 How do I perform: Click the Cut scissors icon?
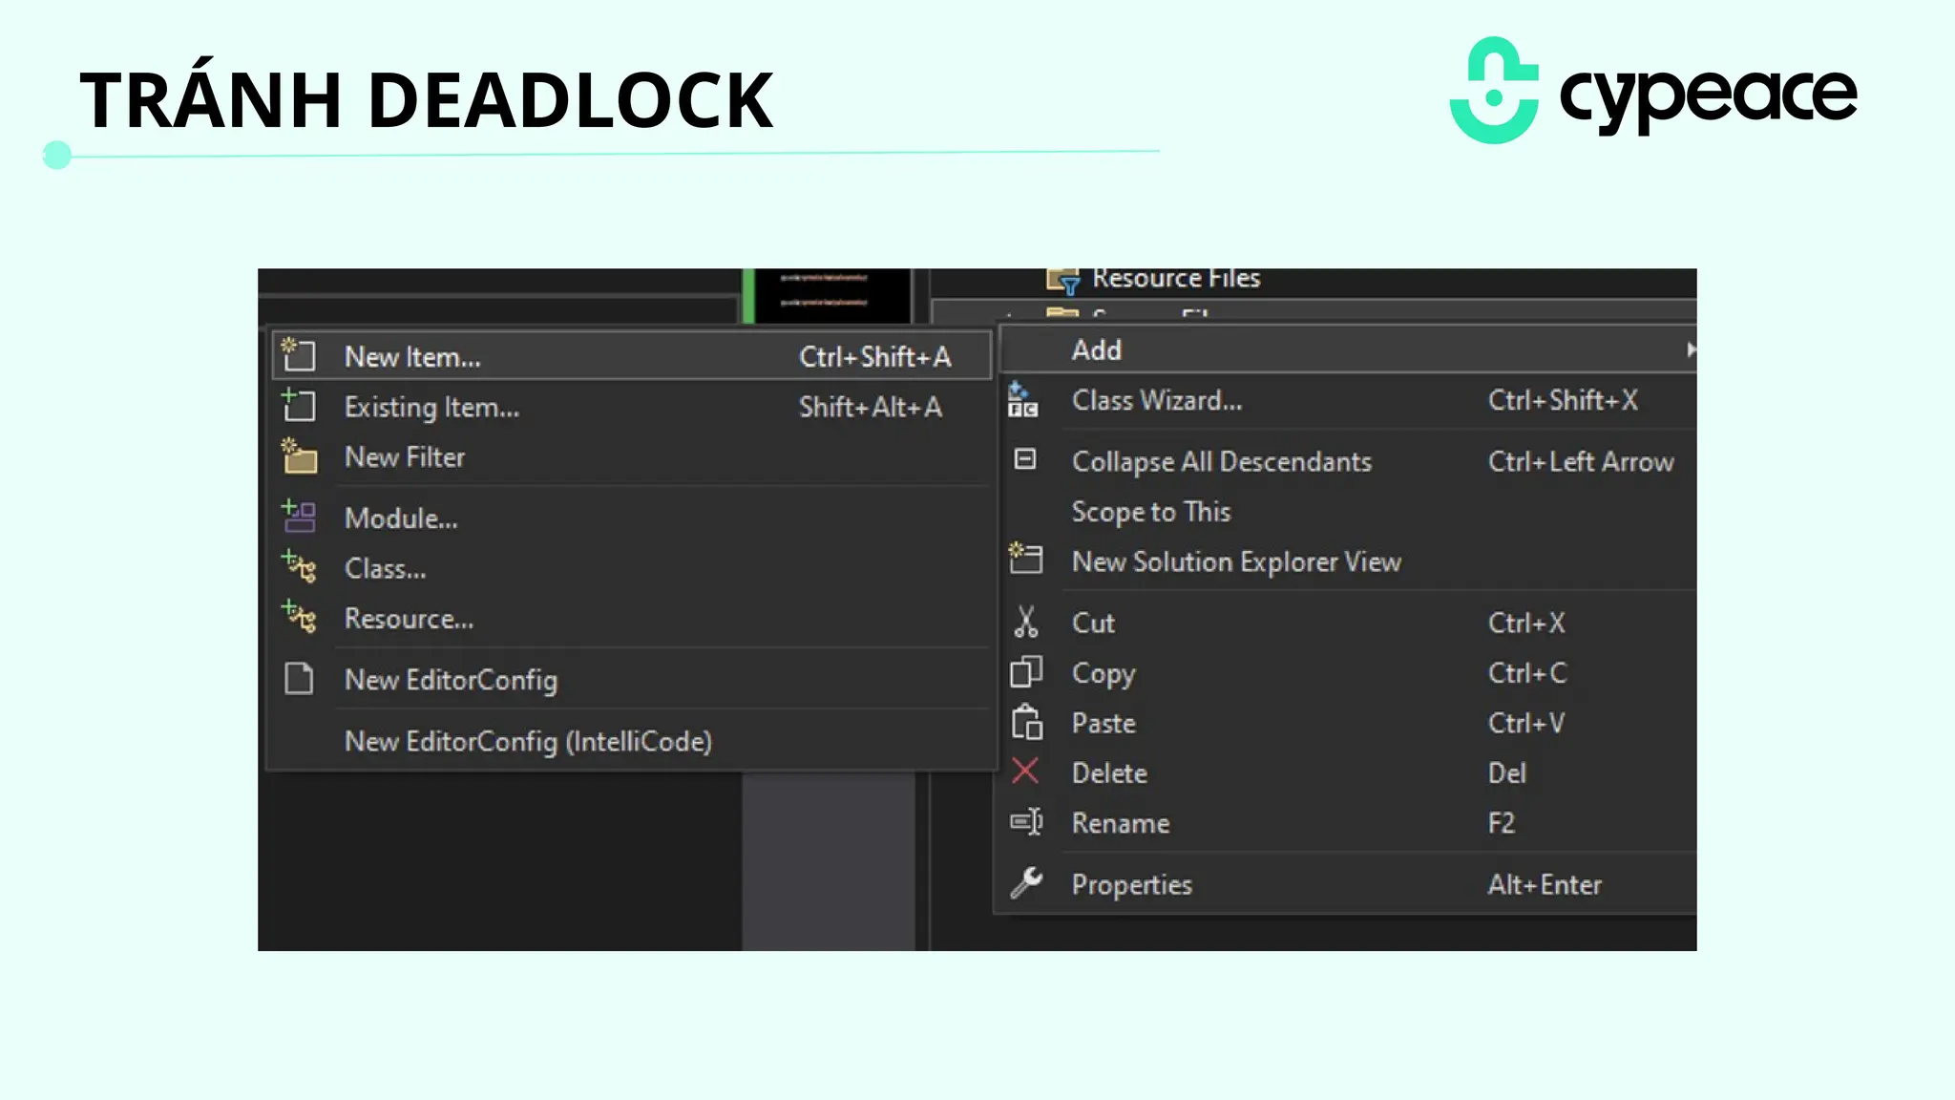1025,622
